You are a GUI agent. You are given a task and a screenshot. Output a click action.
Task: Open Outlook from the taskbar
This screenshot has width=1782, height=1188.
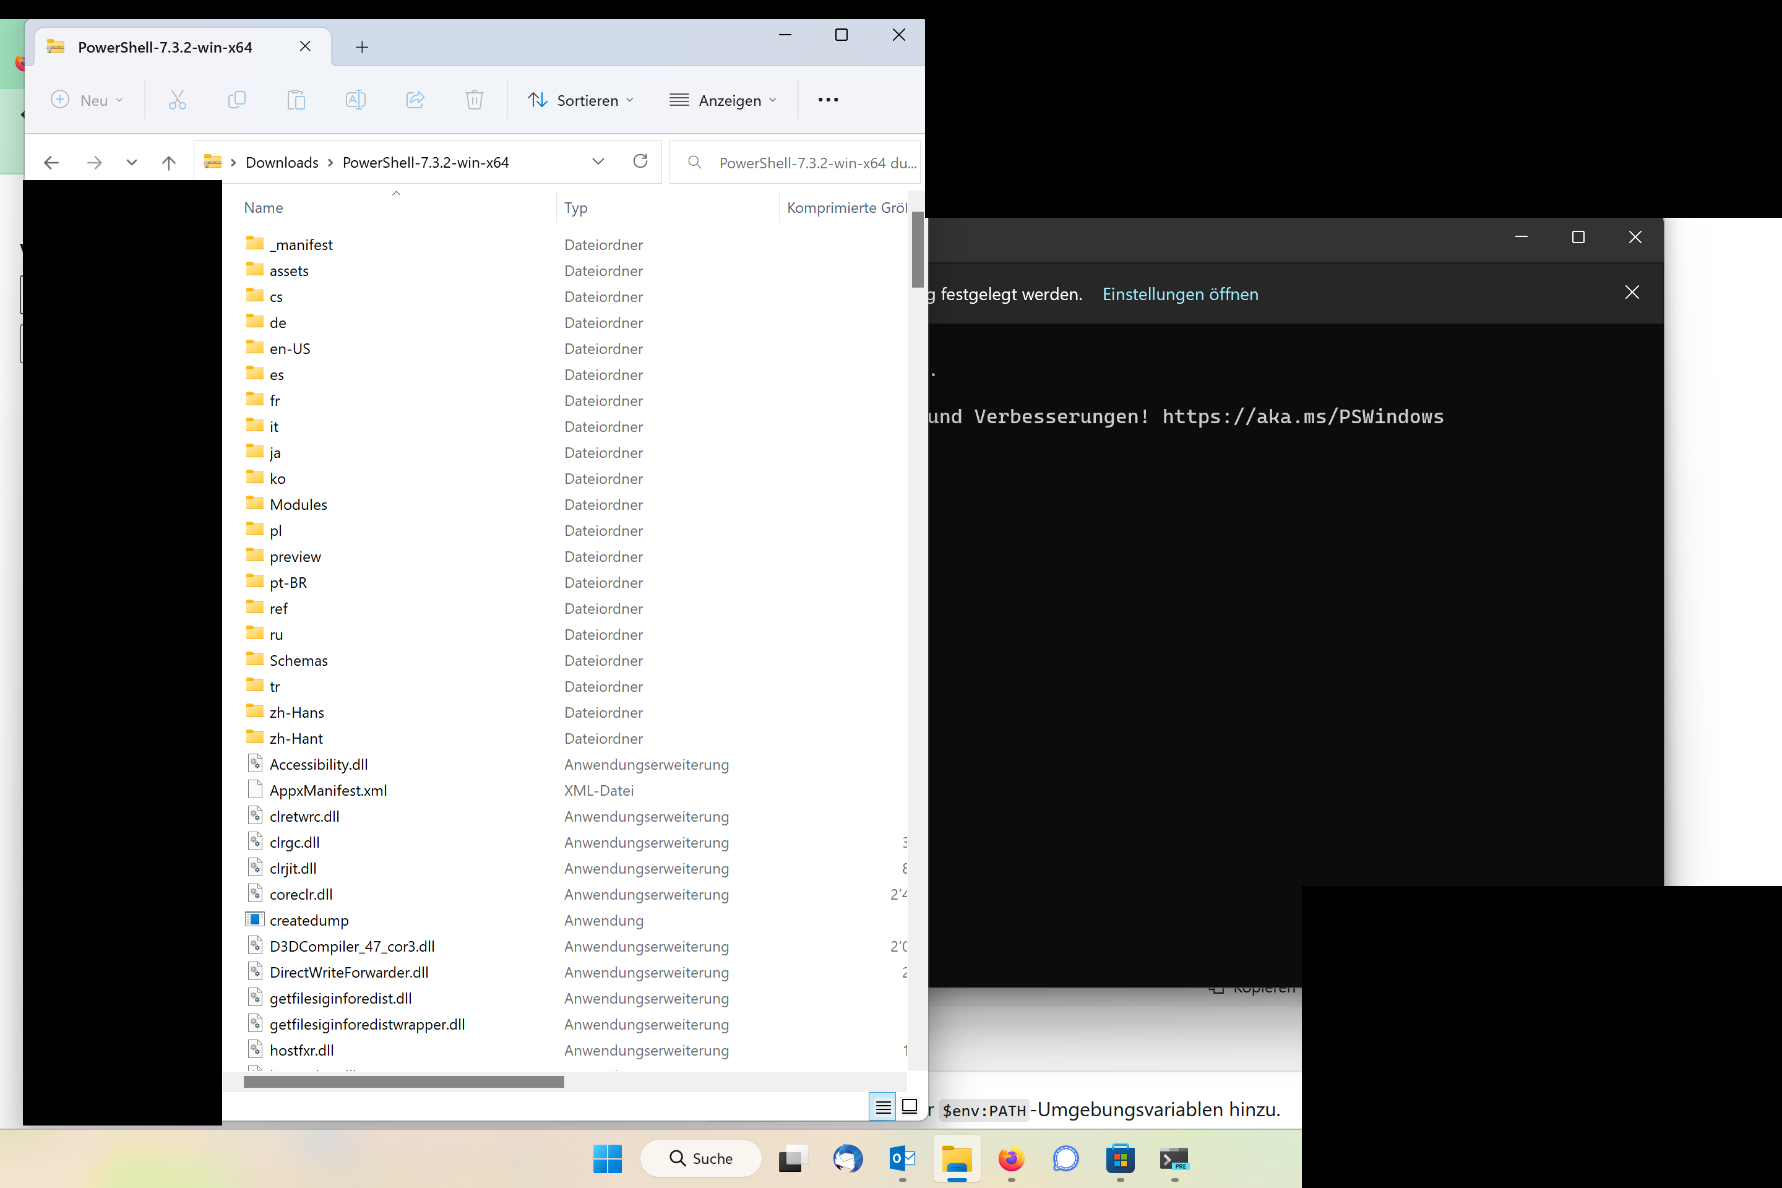(x=902, y=1158)
